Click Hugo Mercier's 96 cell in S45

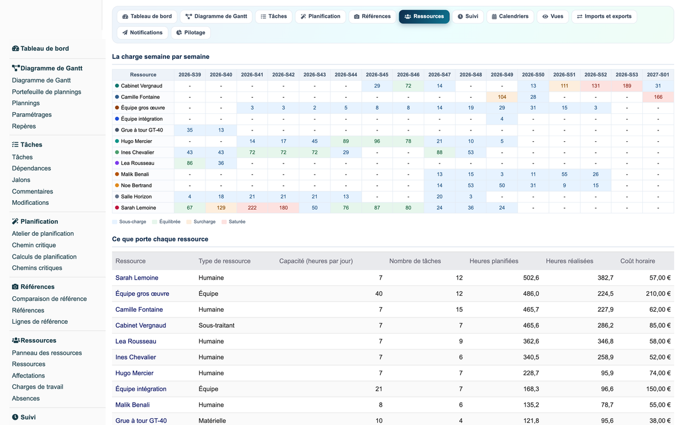(377, 141)
